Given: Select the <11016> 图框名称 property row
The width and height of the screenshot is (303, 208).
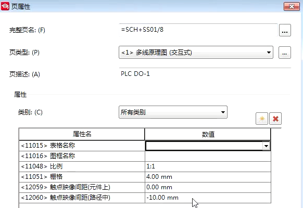Looking at the screenshot, I should (x=82, y=156).
